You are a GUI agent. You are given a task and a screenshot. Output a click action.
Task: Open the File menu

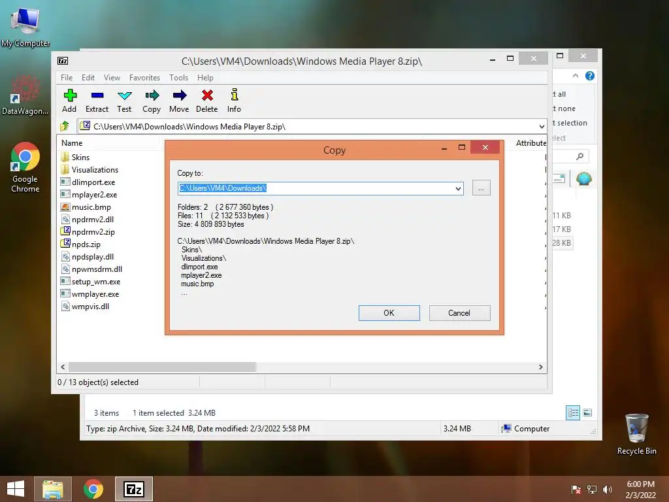click(x=67, y=78)
